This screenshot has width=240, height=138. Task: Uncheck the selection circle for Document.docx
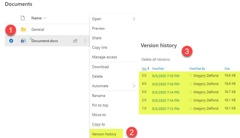coord(11,41)
